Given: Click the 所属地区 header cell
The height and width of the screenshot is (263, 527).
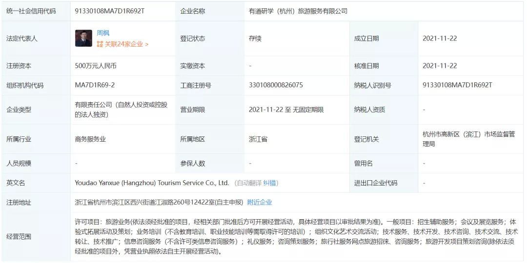Looking at the screenshot, I should tap(210, 139).
